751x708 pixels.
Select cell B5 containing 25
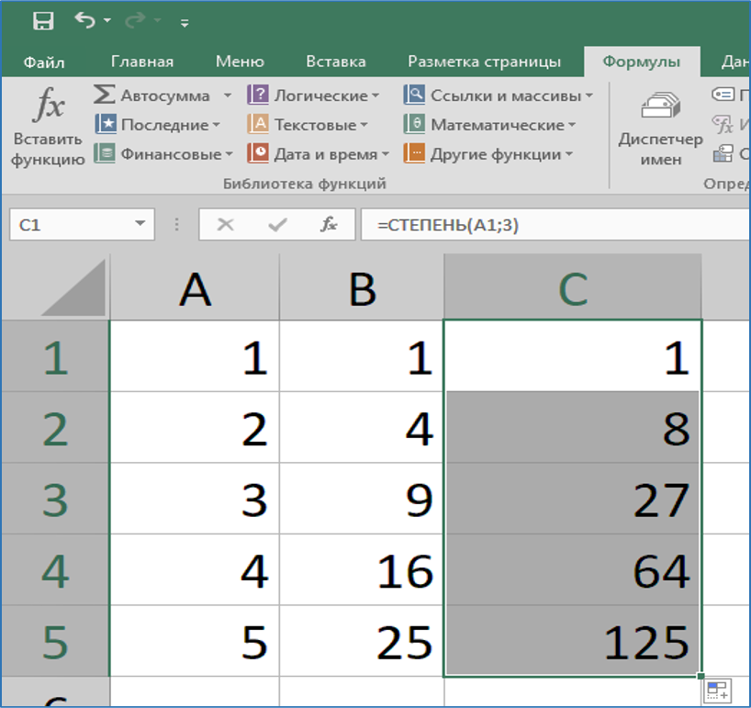(362, 640)
